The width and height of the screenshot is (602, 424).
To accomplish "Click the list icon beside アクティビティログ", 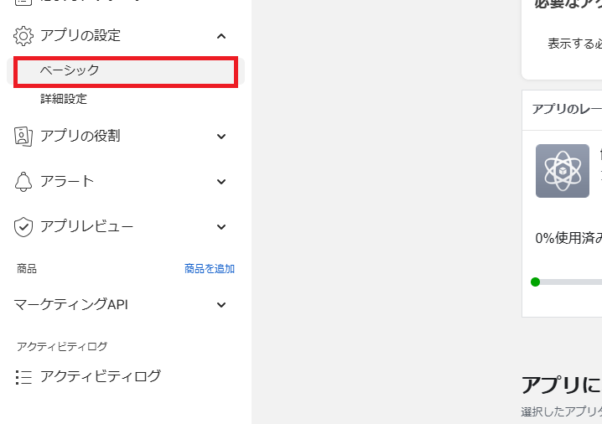I will 23,377.
